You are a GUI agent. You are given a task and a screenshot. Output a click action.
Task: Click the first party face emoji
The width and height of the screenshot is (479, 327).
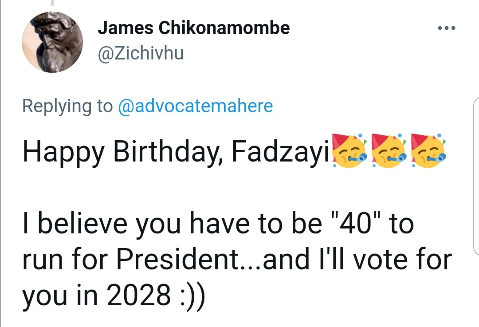coord(346,151)
